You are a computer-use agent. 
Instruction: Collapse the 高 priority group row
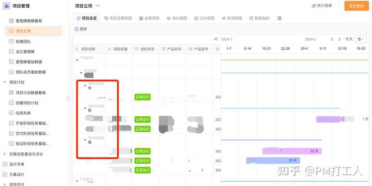pos(85,140)
